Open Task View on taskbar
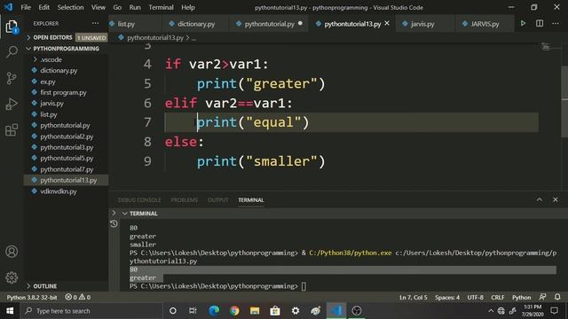The width and height of the screenshot is (568, 319). [x=193, y=311]
